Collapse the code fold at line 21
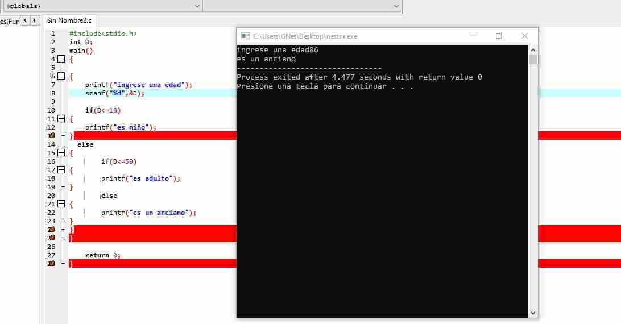 point(61,204)
